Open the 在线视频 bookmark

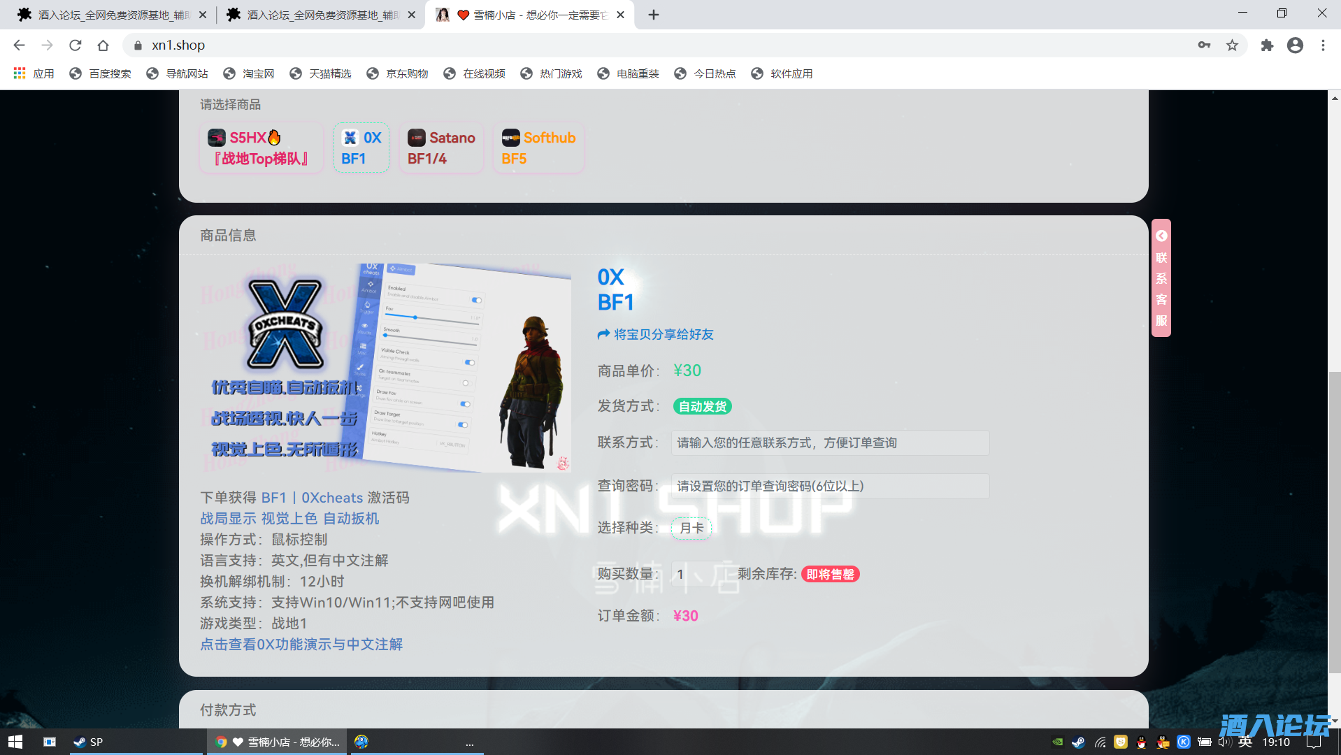[475, 73]
